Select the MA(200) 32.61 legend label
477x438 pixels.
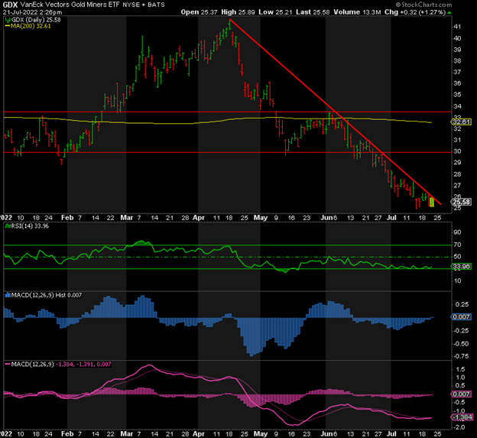(31, 26)
